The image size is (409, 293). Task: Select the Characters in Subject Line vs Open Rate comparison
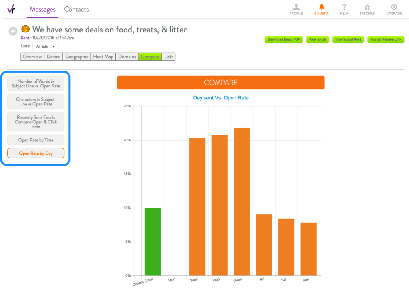36,101
